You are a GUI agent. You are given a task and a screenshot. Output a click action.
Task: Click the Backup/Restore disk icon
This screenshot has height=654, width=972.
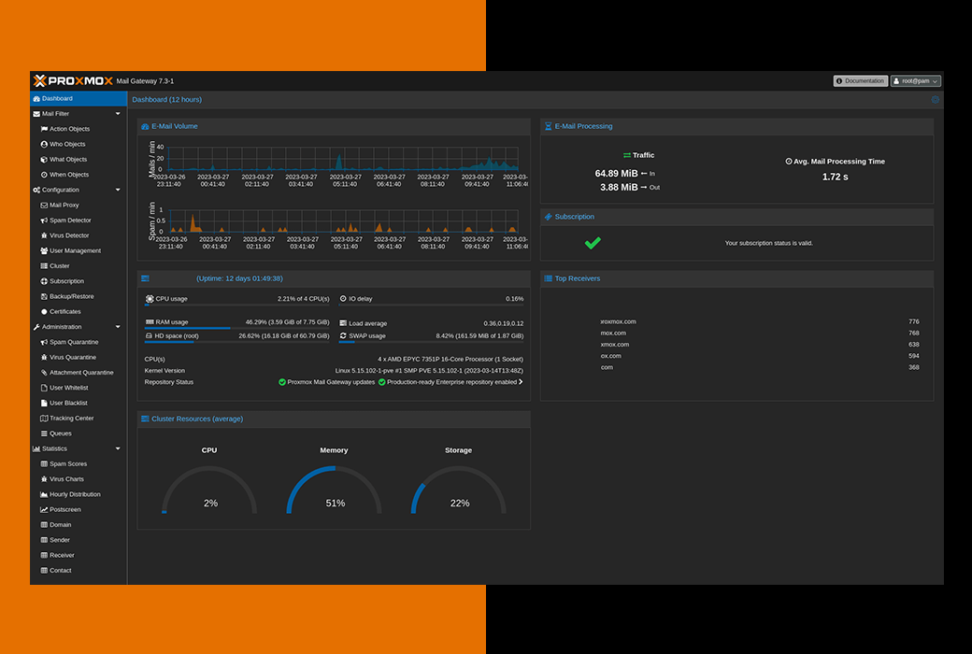pos(44,296)
